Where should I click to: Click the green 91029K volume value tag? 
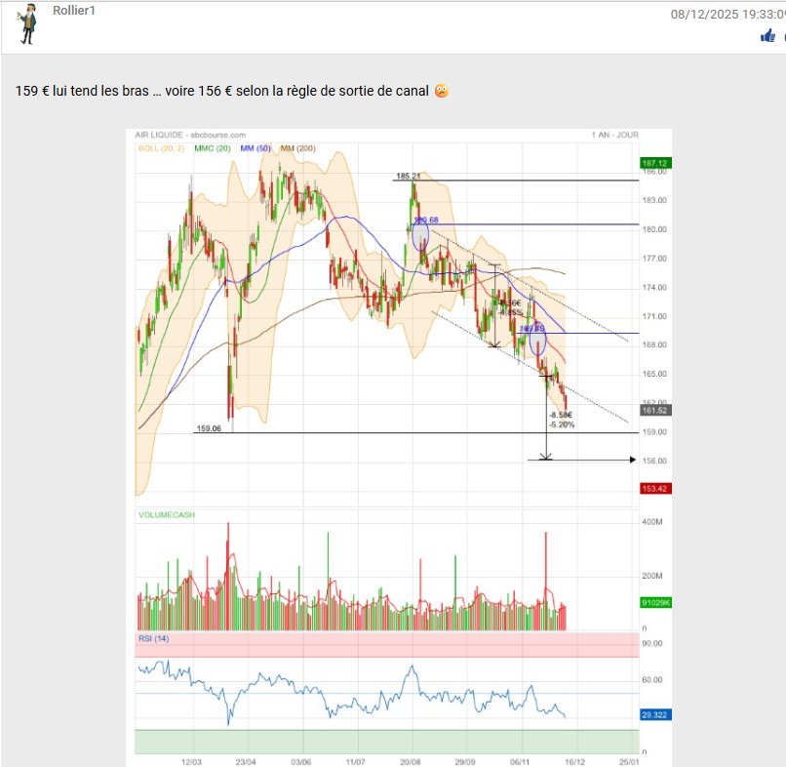[x=655, y=603]
